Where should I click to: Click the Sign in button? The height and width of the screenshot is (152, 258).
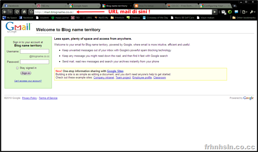(26, 73)
